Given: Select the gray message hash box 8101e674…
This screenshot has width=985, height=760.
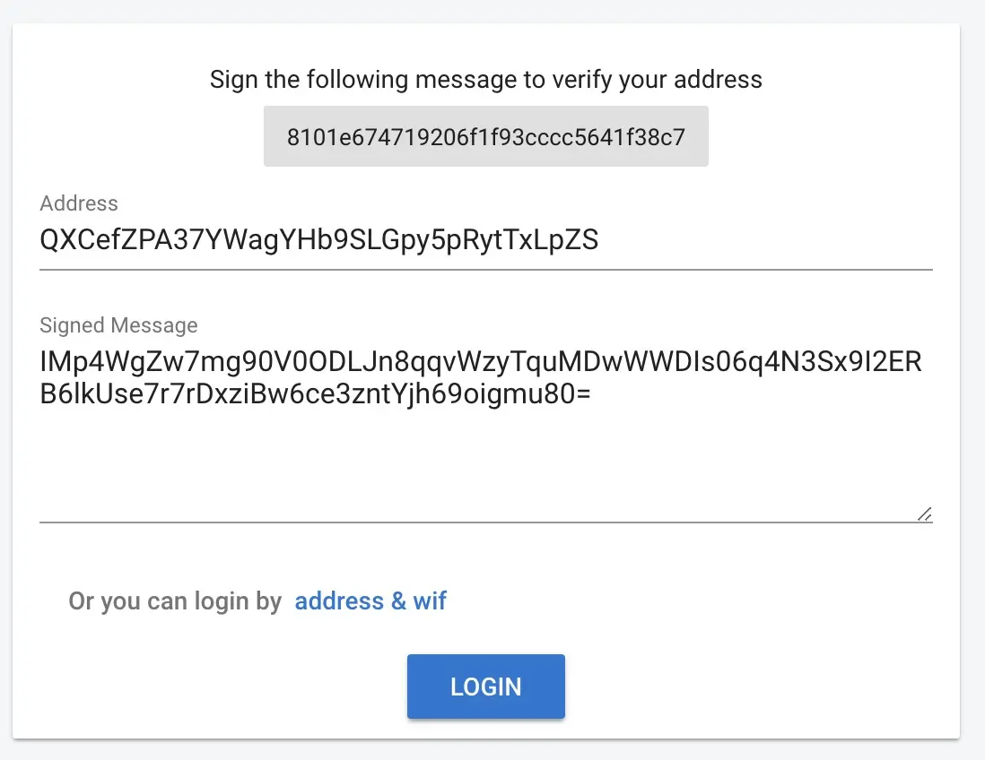Looking at the screenshot, I should click(x=485, y=136).
